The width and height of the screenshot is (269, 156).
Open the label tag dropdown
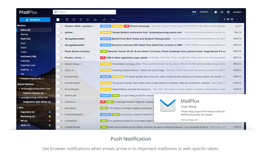click(105, 19)
